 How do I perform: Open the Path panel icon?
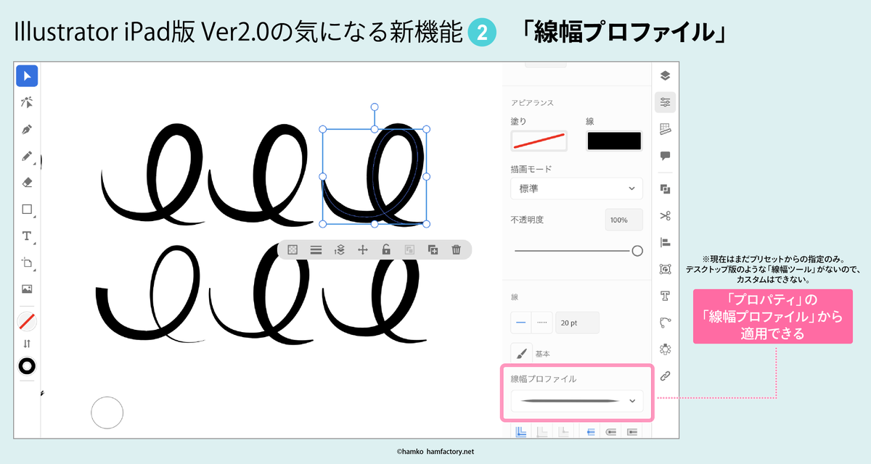pyautogui.click(x=666, y=323)
